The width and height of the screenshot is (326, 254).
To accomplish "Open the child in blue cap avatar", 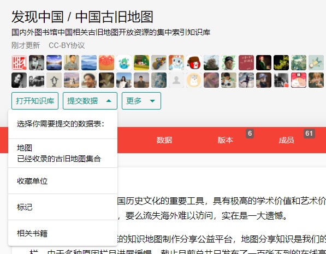I will coord(263,80).
